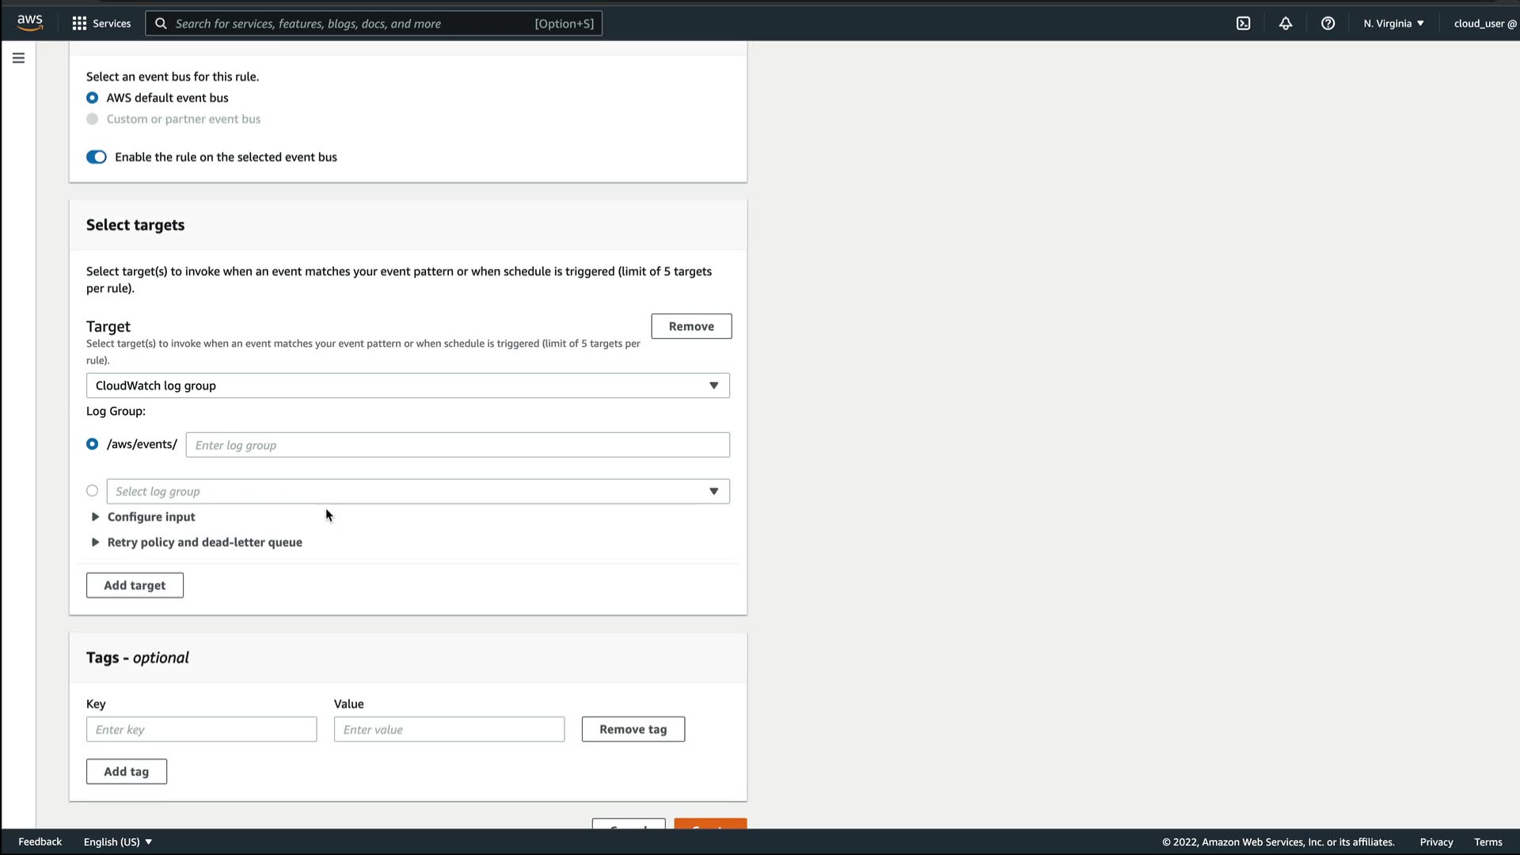Expand the hamburger side navigation menu
This screenshot has height=855, width=1520.
(18, 58)
